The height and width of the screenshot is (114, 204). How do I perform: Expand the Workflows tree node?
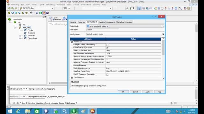coord(20,38)
